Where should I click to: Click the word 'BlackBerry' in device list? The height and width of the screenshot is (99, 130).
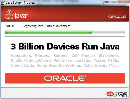[x=109, y=55]
